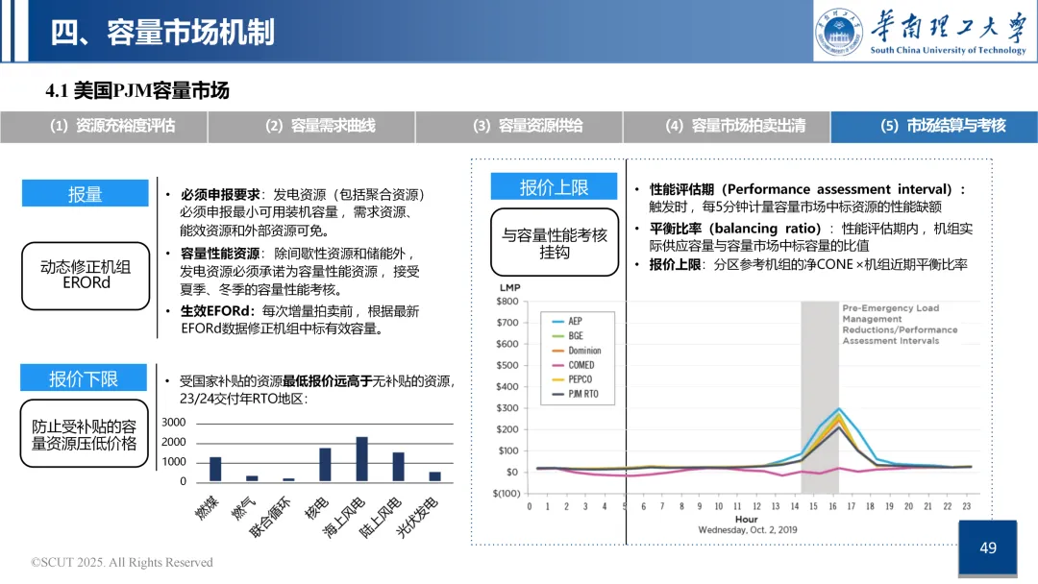Click the 联合循环 axis label

[x=269, y=517]
